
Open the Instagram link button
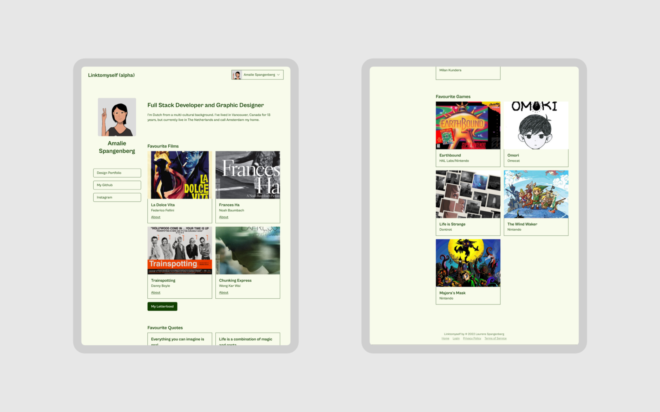117,198
